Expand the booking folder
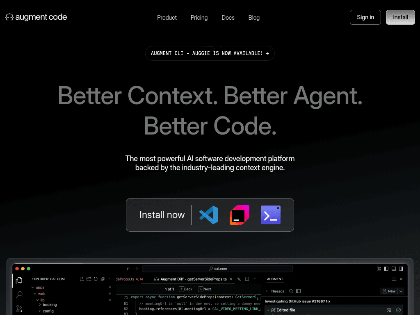Image resolution: width=420 pixels, height=315 pixels. coord(40,305)
